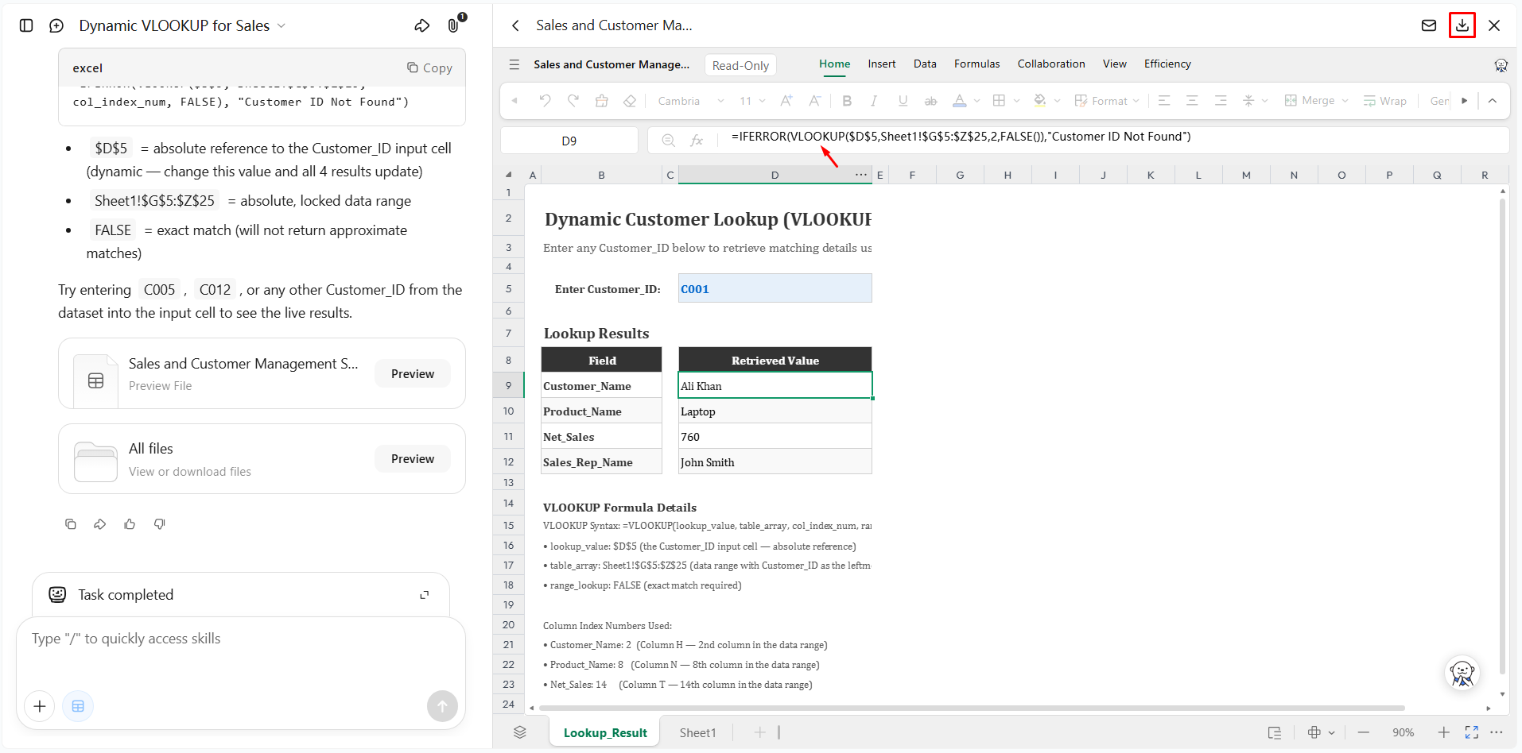Like the response with thumbs up
Image resolution: width=1522 pixels, height=753 pixels.
coord(130,524)
